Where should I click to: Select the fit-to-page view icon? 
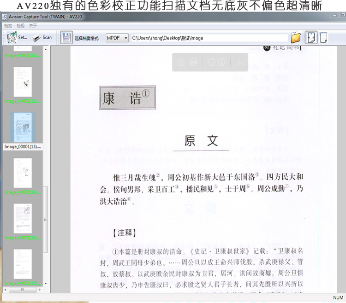[x=311, y=38]
